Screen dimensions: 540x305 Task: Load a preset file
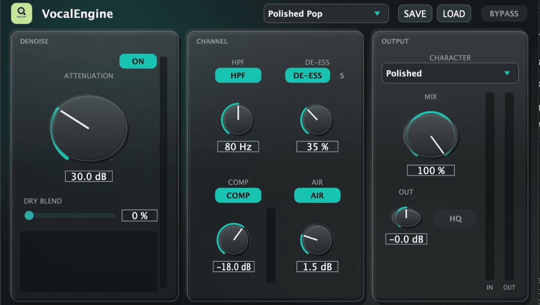(x=454, y=14)
